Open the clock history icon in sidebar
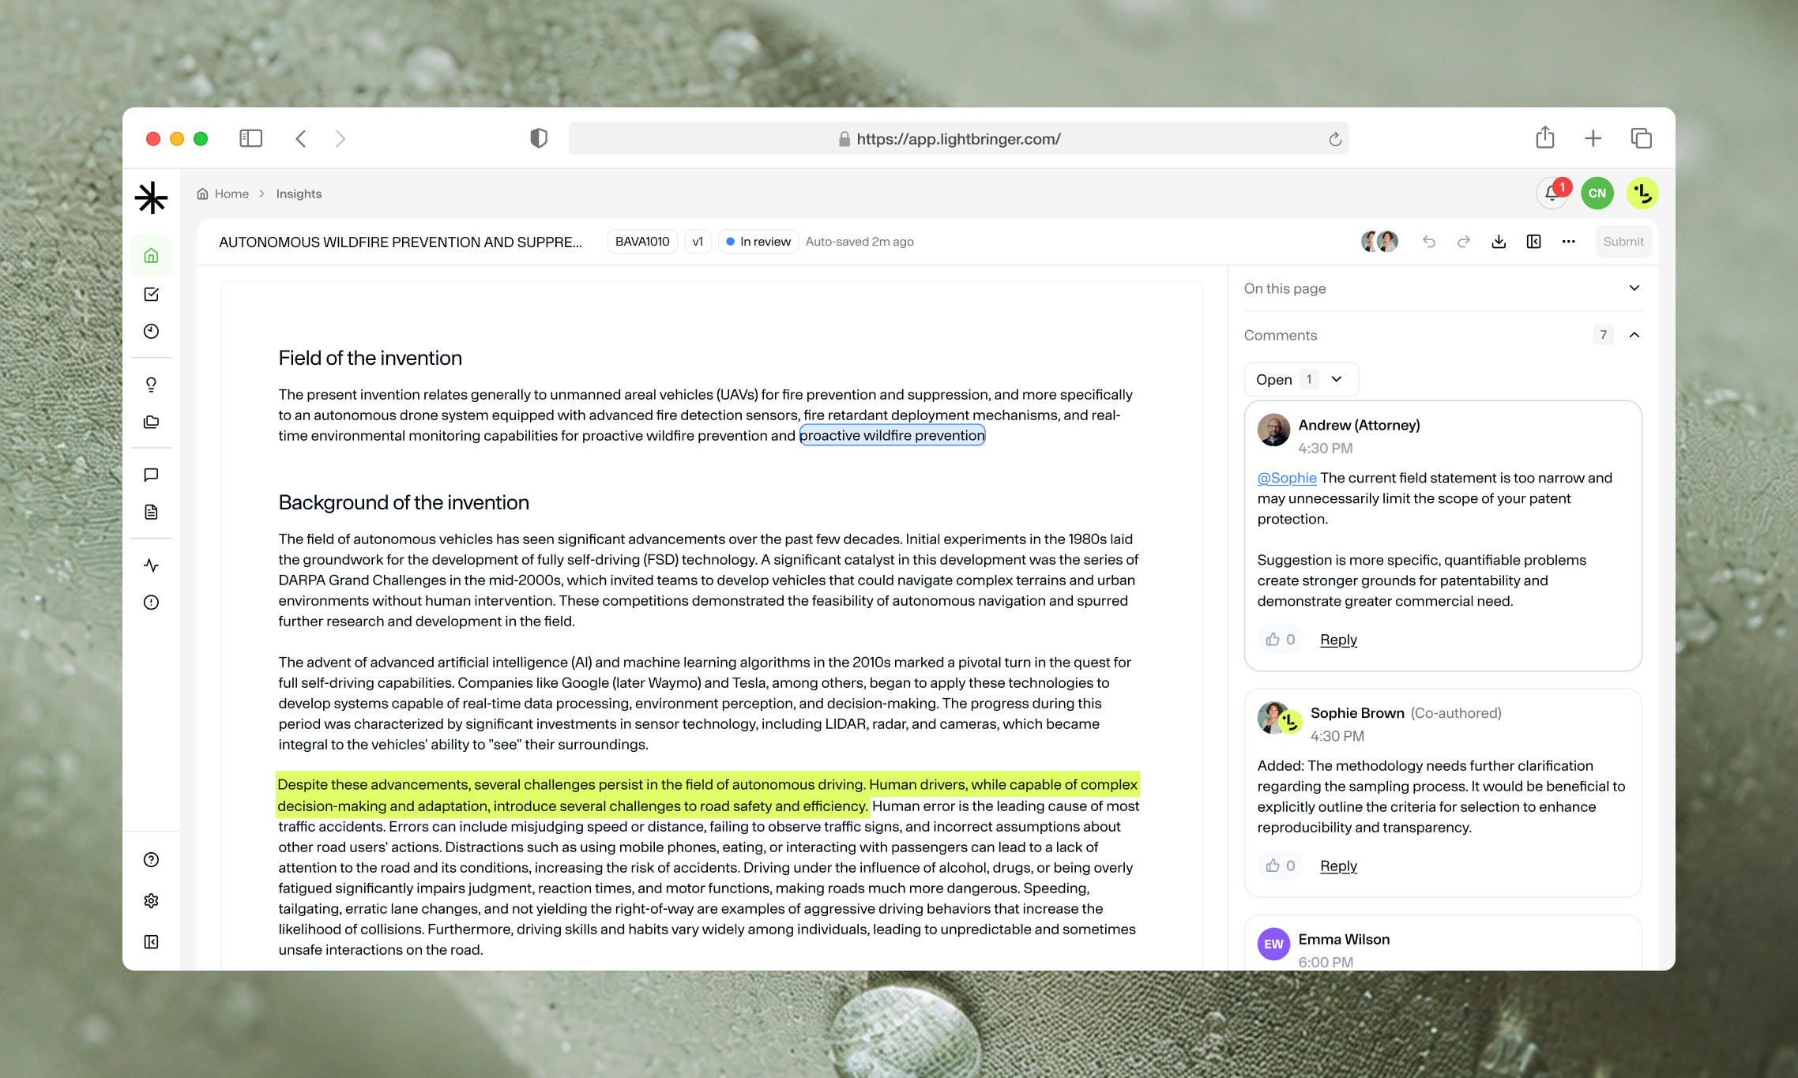 151,332
